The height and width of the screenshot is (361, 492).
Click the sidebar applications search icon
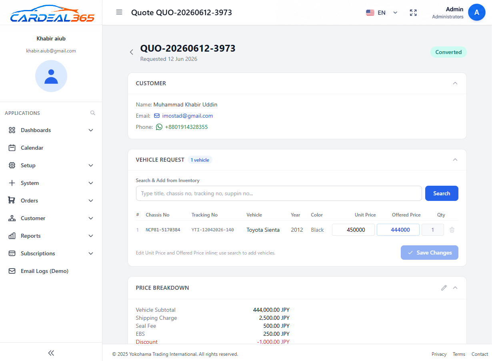[93, 113]
